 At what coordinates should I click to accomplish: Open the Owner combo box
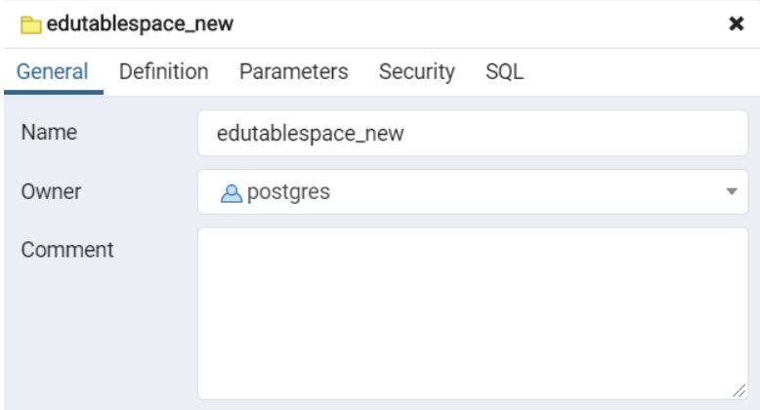coord(472,192)
